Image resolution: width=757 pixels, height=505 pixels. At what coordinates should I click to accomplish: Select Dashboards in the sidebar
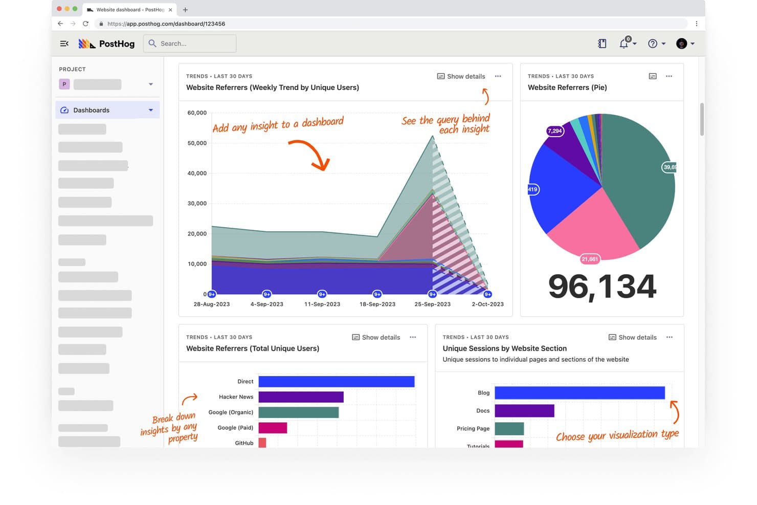tap(107, 110)
